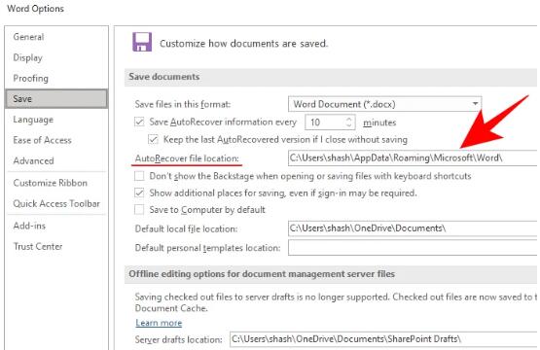Open Quick Access Toolbar settings

point(56,203)
